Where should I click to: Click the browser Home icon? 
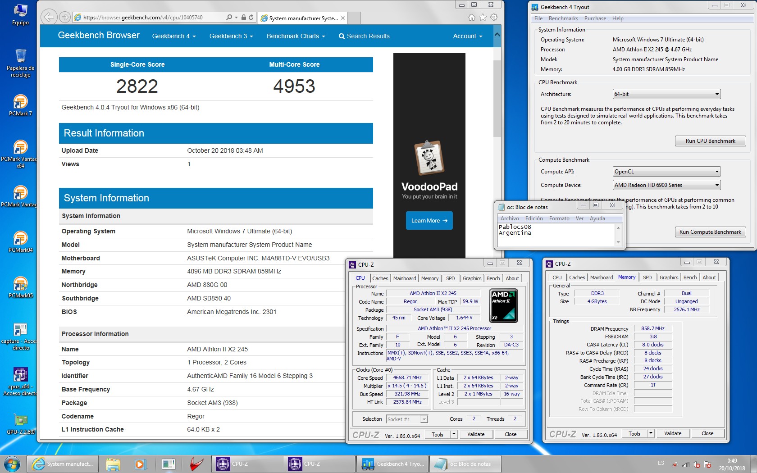coord(471,17)
